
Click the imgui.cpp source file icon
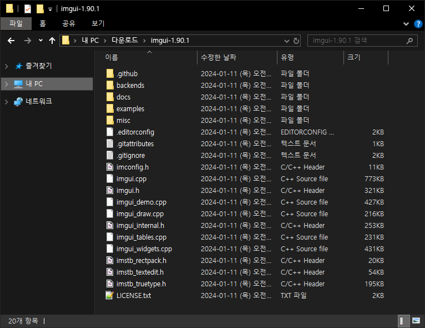(x=110, y=178)
